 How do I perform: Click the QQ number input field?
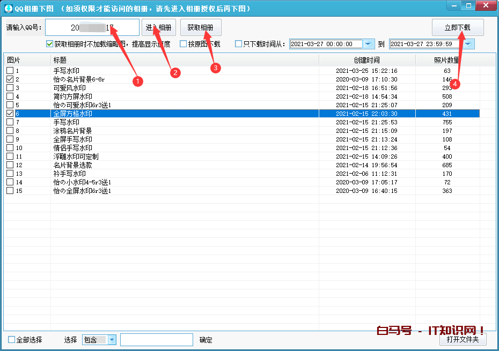92,27
